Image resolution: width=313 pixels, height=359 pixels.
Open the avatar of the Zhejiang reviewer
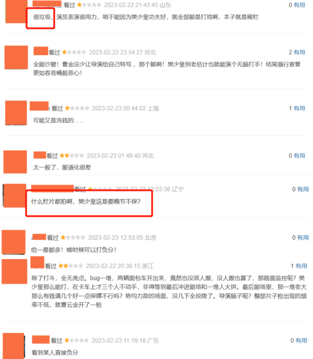(14, 272)
